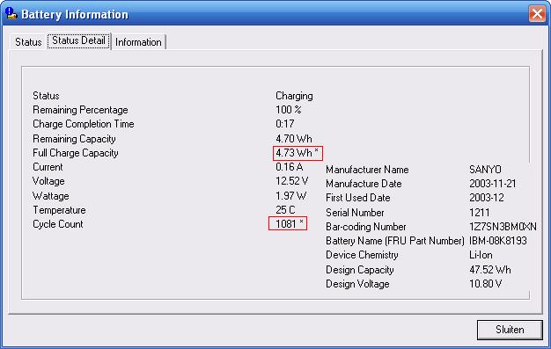Select the Remaining Capacity 4.70 Wh value
Image resolution: width=551 pixels, height=349 pixels.
294,139
